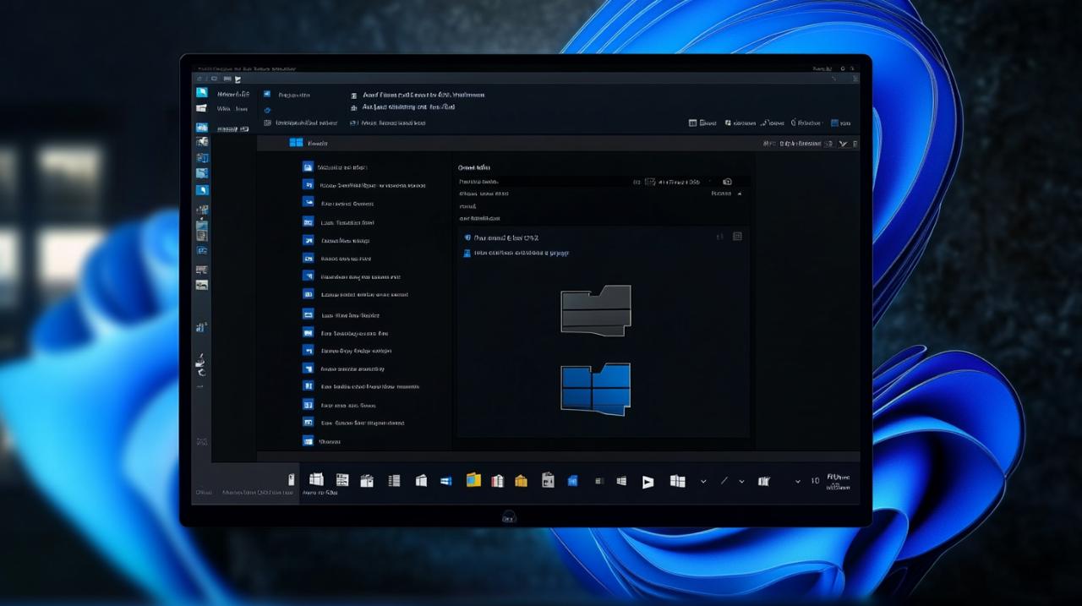Click the shield icon in the preview panel

point(467,237)
